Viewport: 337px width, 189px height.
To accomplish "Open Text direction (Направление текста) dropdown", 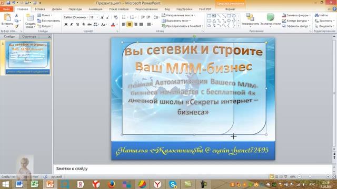I will coord(179,15).
